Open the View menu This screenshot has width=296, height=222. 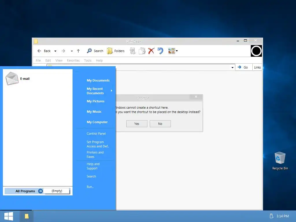[59, 60]
